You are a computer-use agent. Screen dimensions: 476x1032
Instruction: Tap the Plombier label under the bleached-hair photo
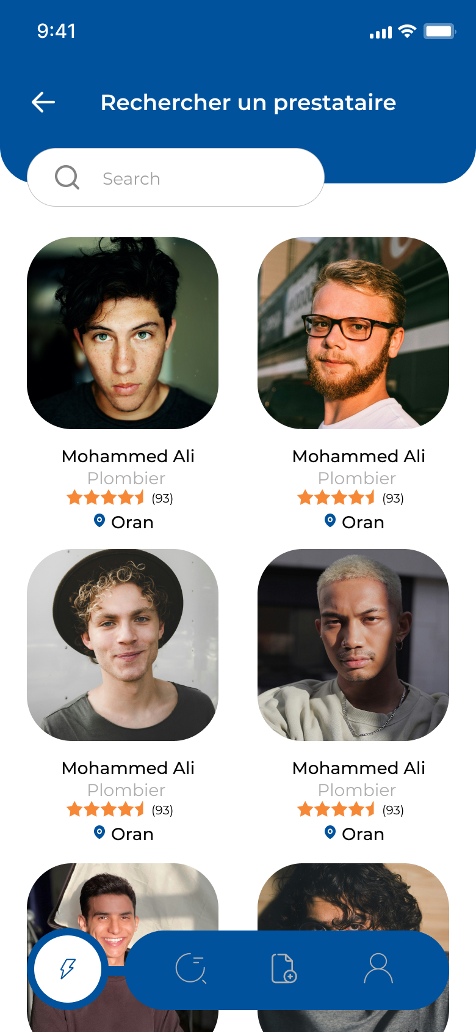(x=357, y=790)
